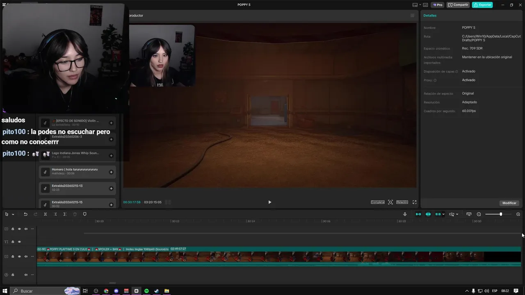Image resolution: width=525 pixels, height=295 pixels.
Task: Toggle the main track magnet button
Action: pyautogui.click(x=418, y=214)
